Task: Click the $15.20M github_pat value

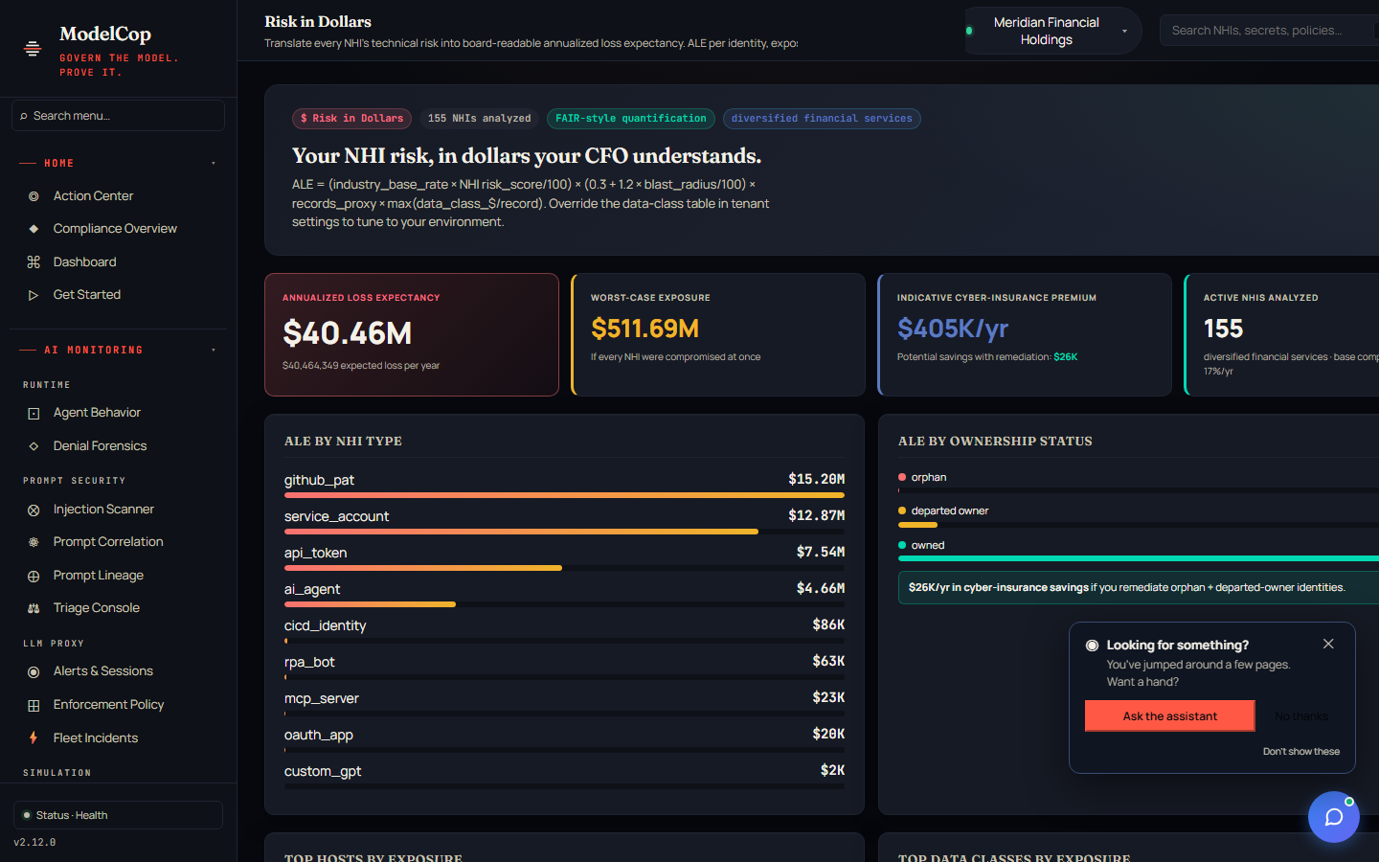Action: point(816,479)
